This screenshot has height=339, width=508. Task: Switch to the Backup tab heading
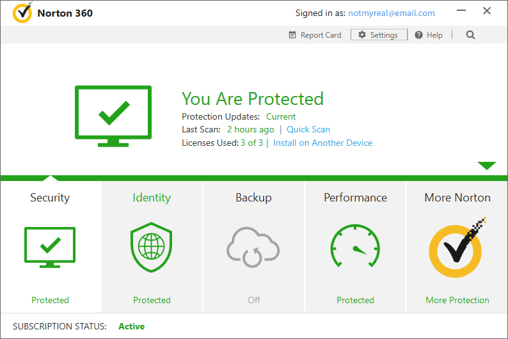point(253,198)
